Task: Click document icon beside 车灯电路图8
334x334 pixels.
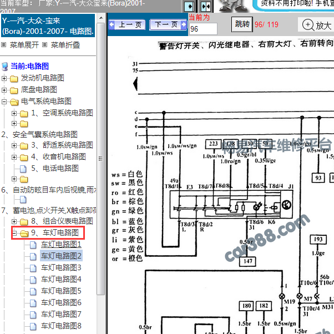Action: [x=33, y=326]
